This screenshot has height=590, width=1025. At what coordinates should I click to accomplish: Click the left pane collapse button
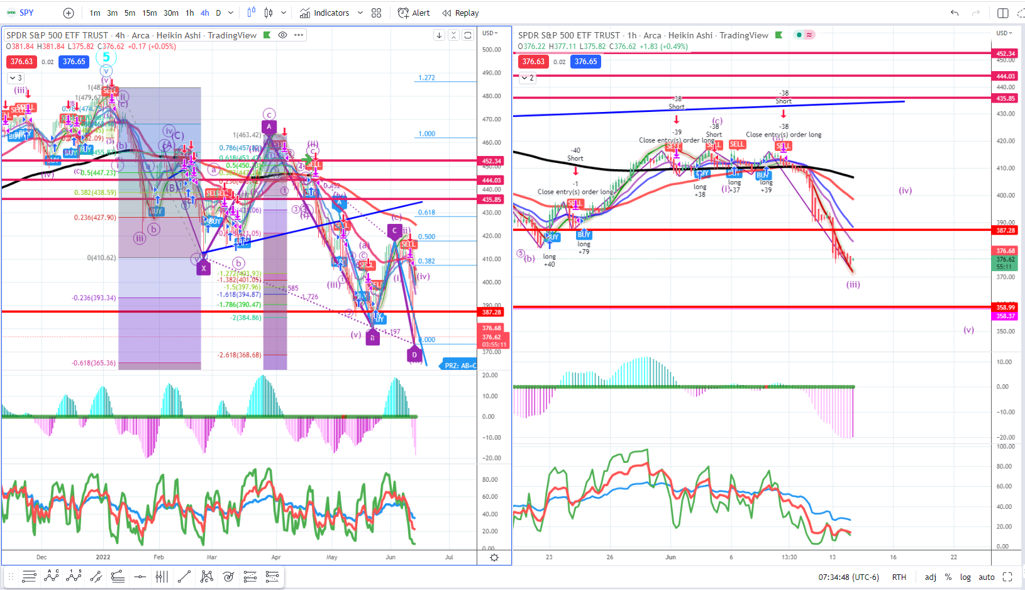(x=453, y=35)
